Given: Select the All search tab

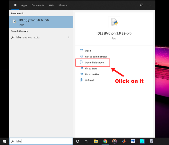Looking at the screenshot, I should [15, 5].
